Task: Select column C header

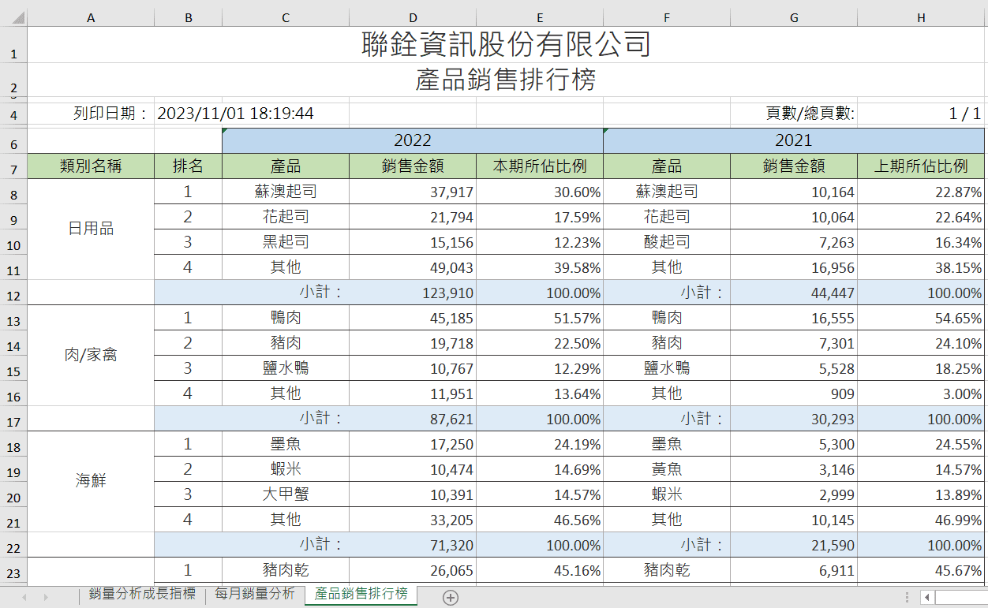Action: tap(286, 17)
